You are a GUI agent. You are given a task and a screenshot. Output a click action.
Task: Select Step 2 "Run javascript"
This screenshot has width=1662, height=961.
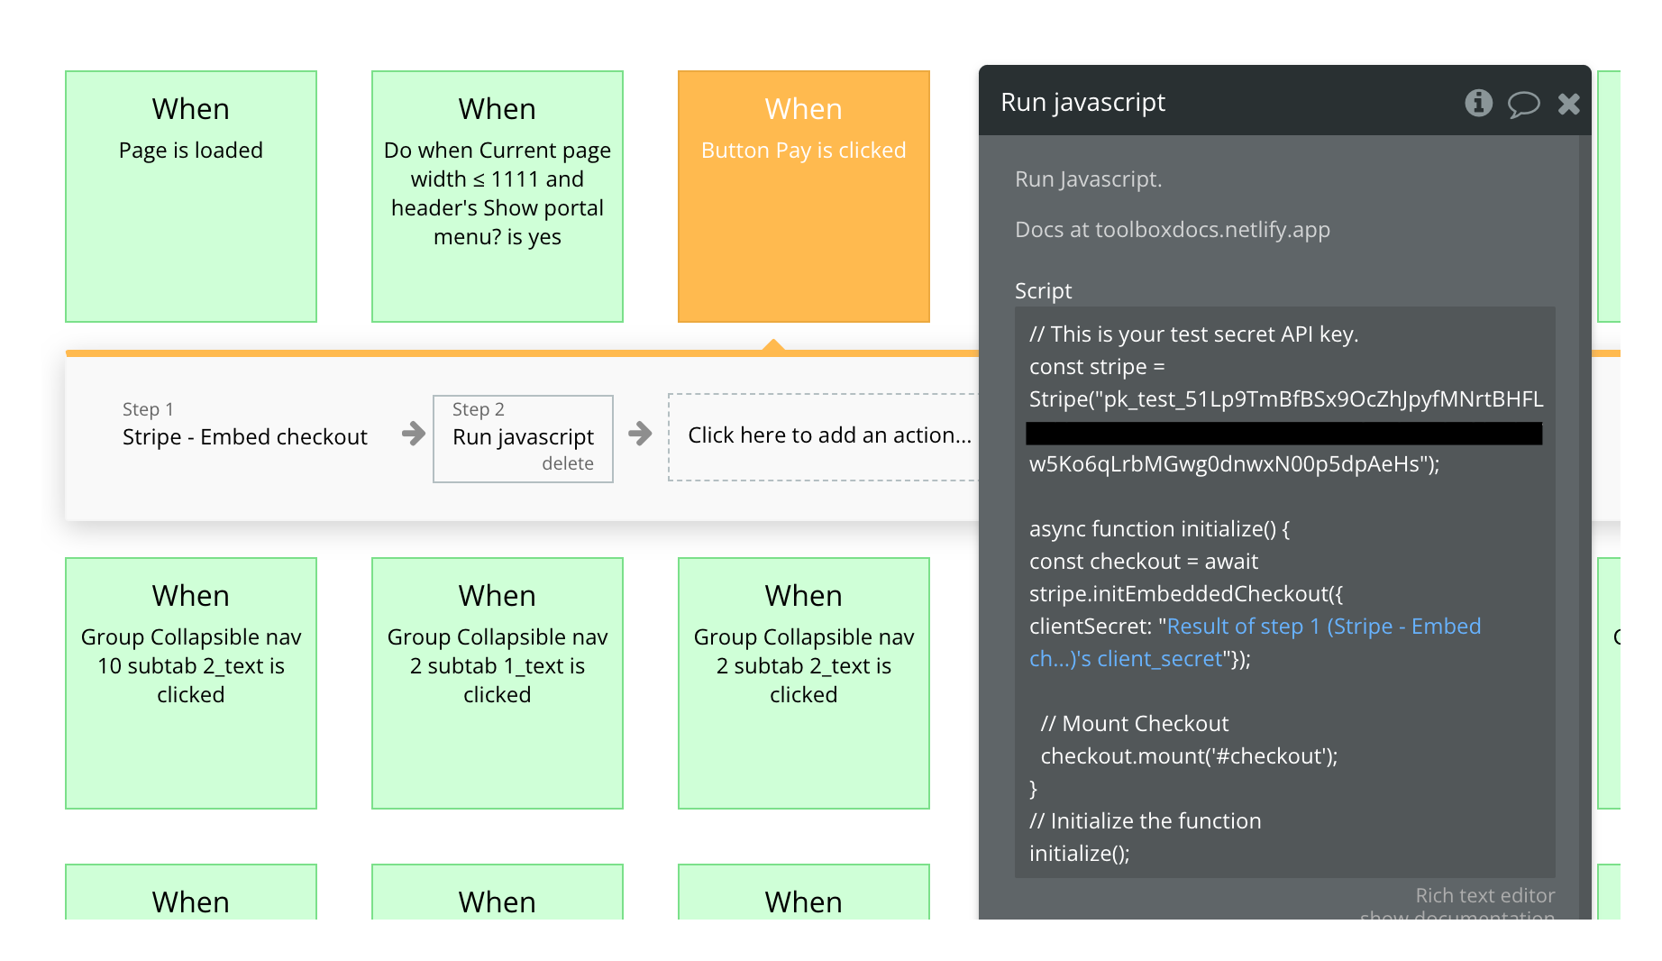click(523, 438)
